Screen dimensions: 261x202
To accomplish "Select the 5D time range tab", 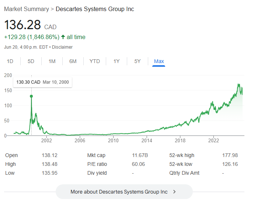I will (x=31, y=61).
